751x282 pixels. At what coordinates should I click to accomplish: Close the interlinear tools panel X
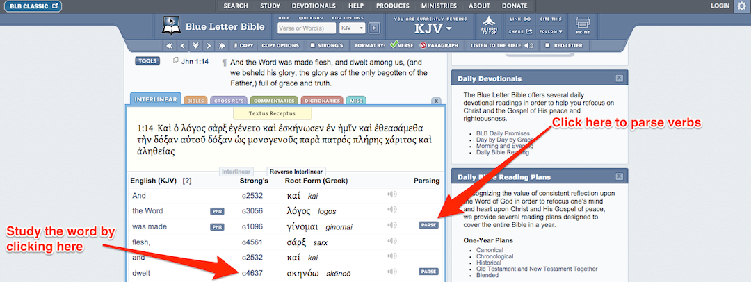click(x=435, y=101)
